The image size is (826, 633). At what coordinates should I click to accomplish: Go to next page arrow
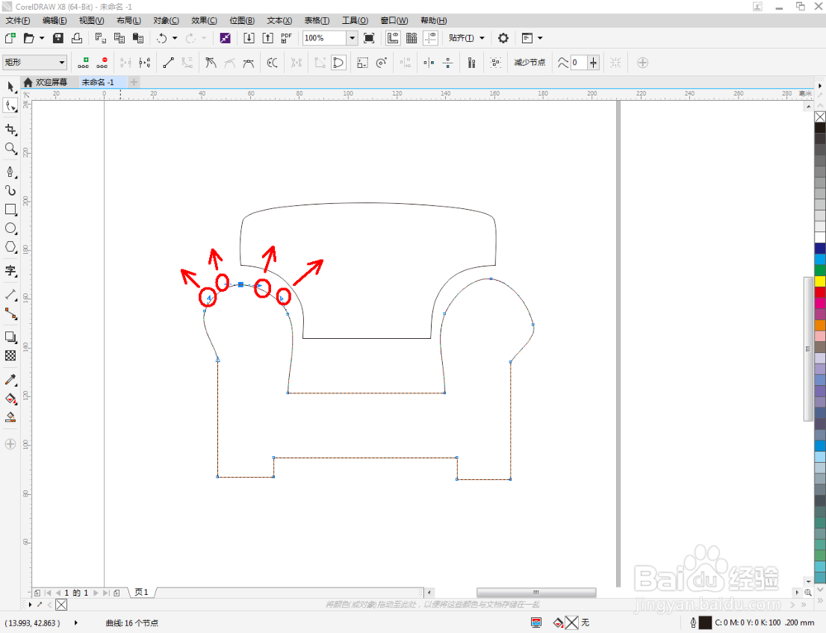pyautogui.click(x=96, y=593)
